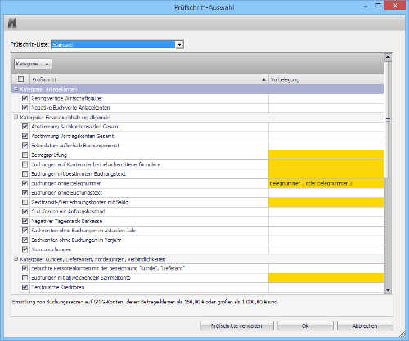Sort by the Prüfschritt column header

[x=149, y=79]
